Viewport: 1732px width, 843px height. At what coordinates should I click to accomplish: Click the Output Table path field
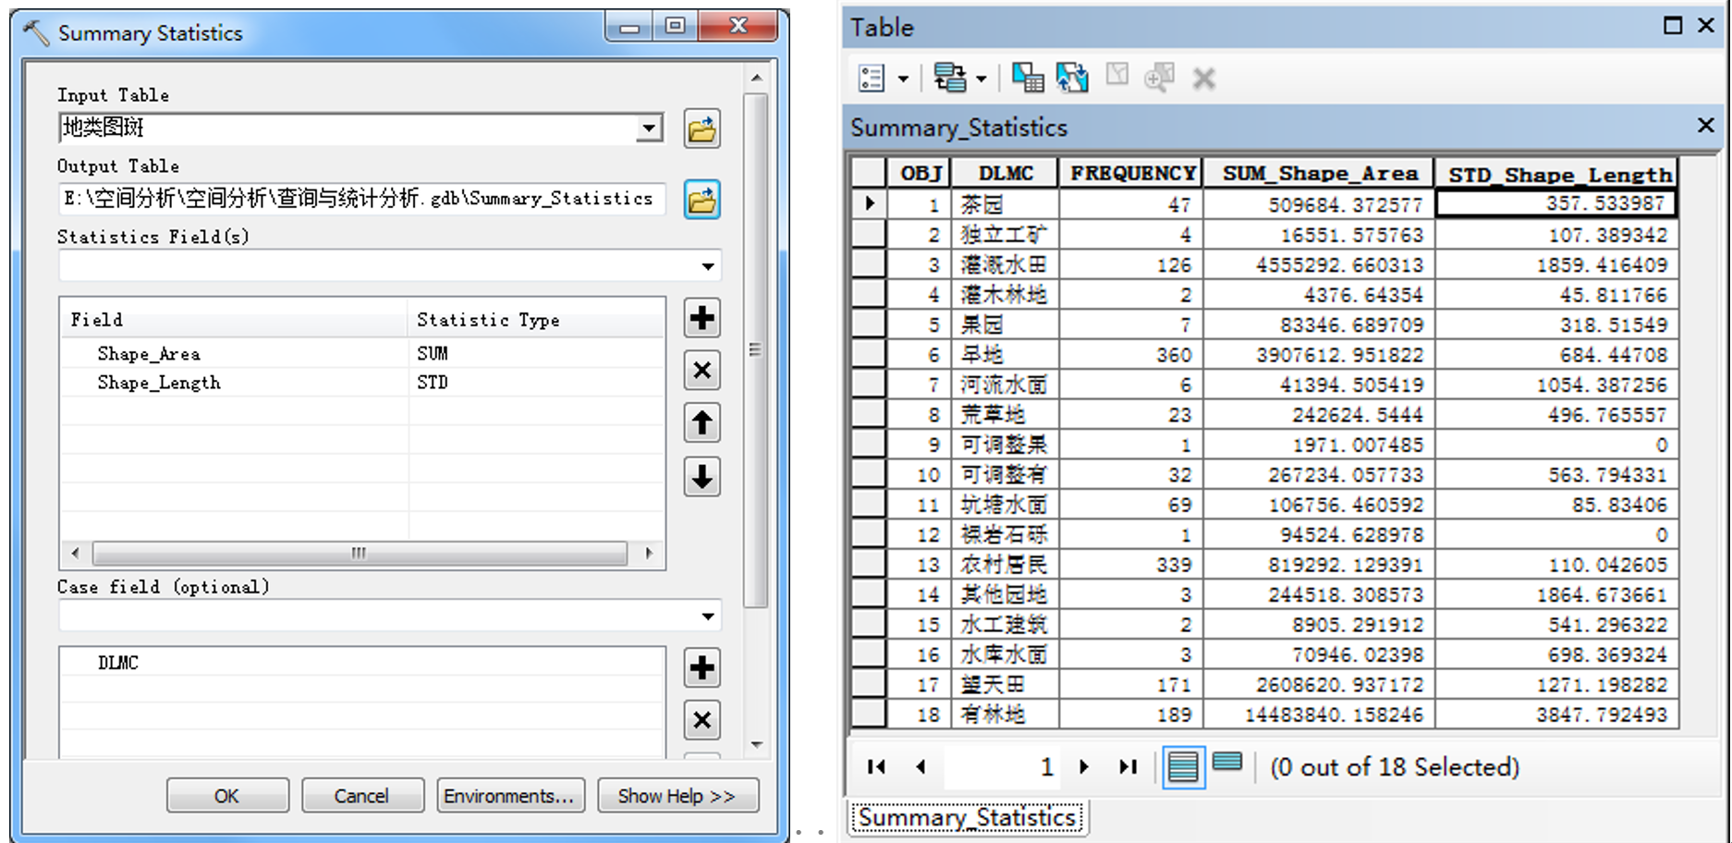[362, 199]
